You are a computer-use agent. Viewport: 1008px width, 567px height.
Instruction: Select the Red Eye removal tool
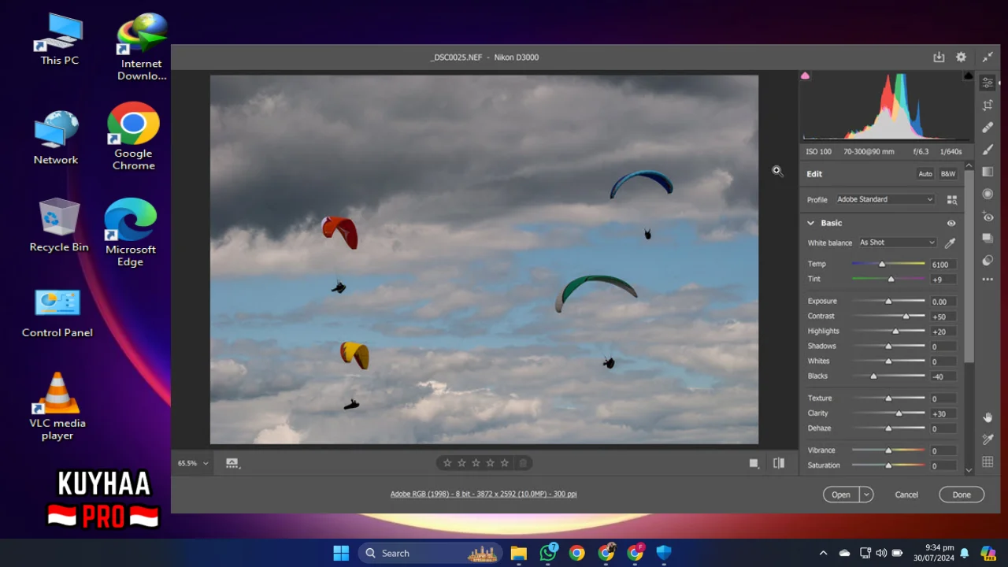click(x=988, y=217)
